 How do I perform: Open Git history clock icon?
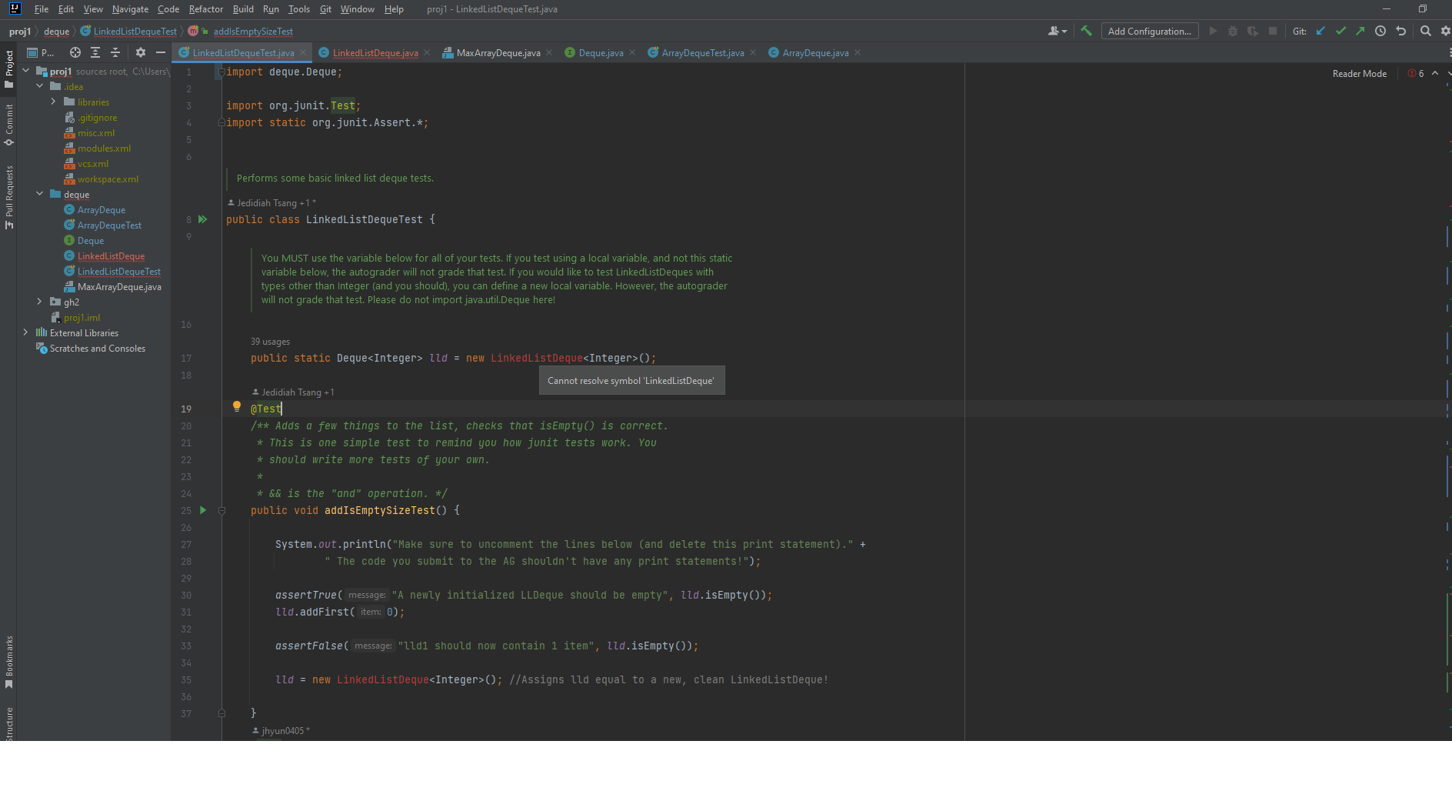point(1380,32)
